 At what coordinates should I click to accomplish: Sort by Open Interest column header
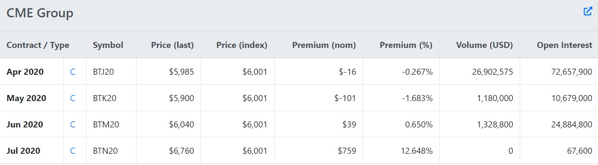point(565,45)
